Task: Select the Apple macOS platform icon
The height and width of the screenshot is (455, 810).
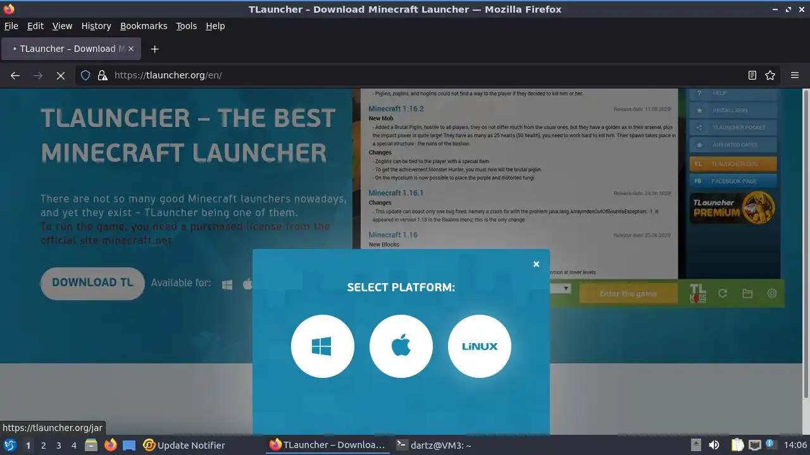Action: coord(401,346)
